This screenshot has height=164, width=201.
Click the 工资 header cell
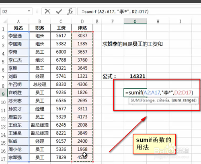pyautogui.click(x=61, y=28)
